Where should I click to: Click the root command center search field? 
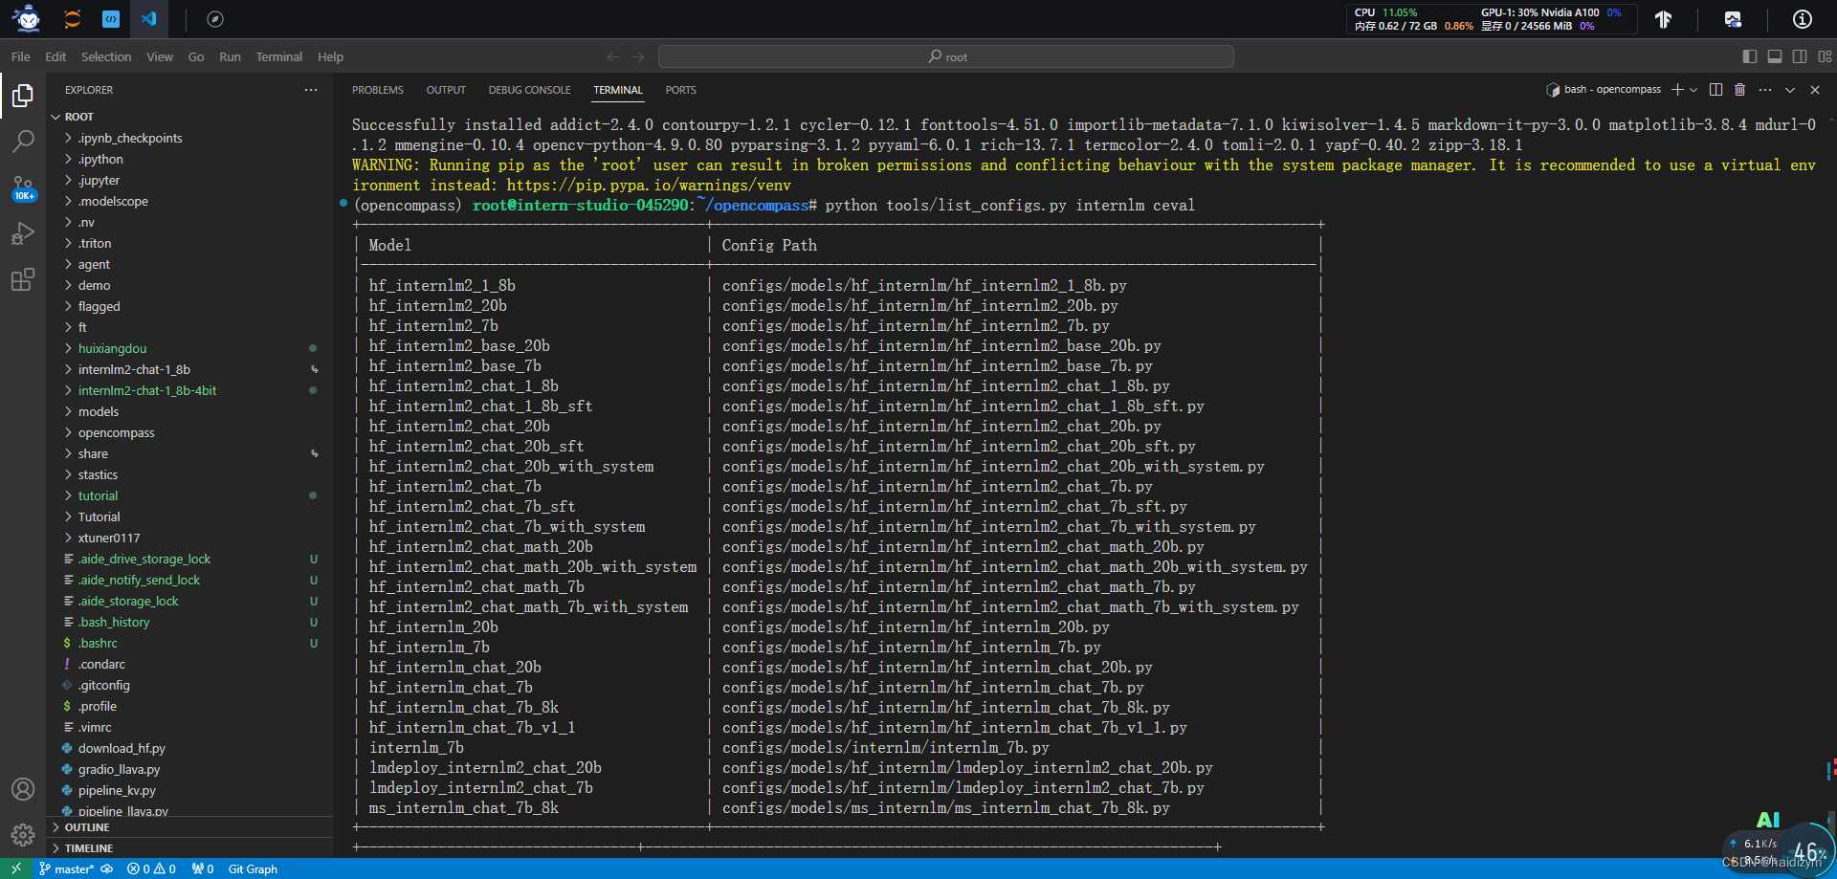(946, 56)
